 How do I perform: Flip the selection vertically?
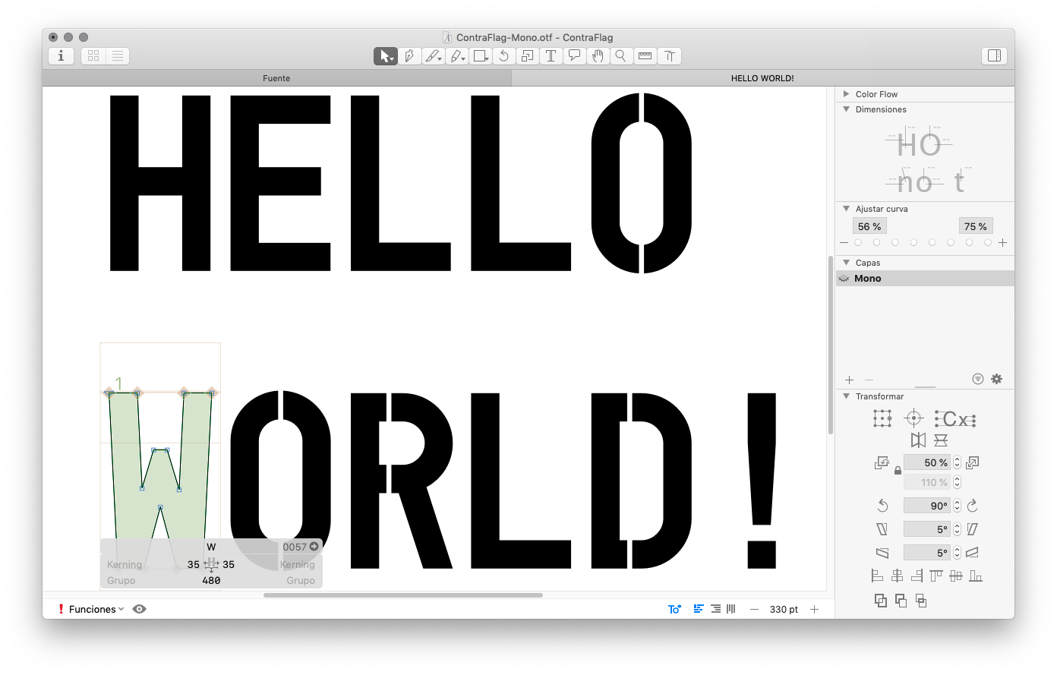click(941, 440)
